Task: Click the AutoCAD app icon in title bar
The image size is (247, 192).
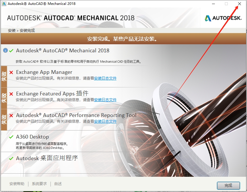Action: (4, 4)
